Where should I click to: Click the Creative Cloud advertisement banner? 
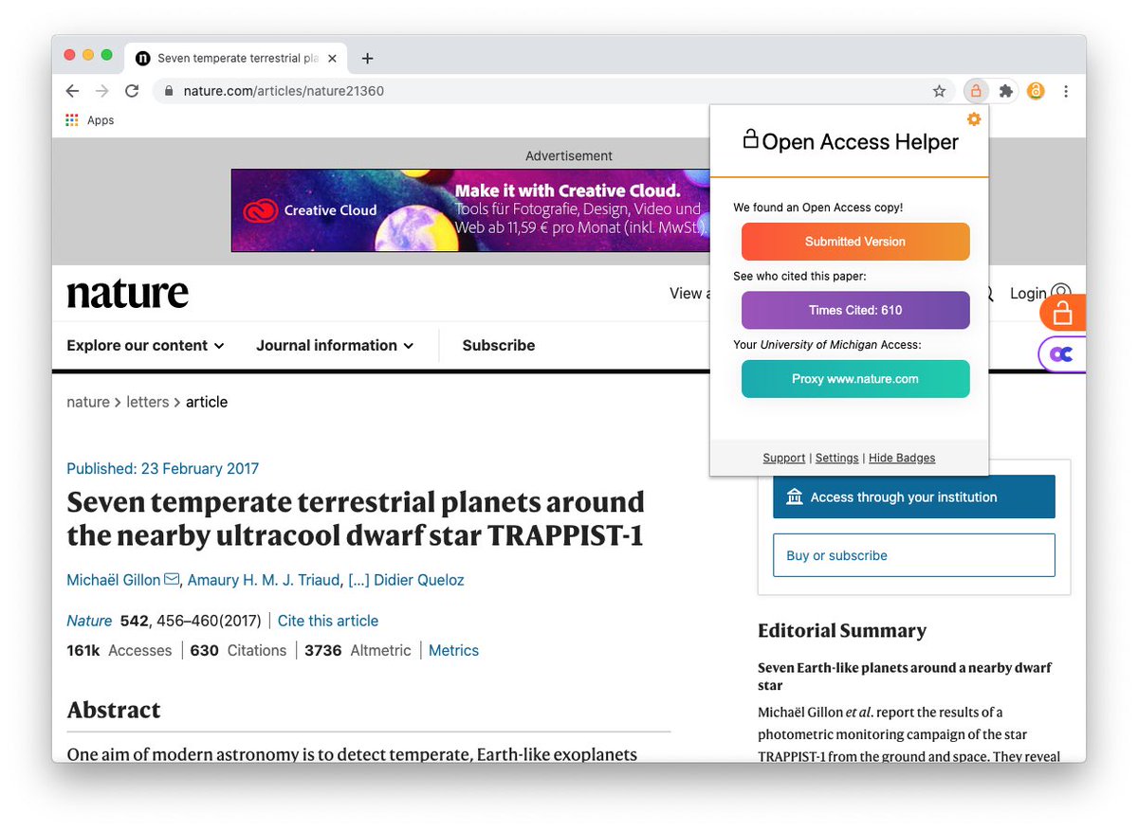[471, 210]
